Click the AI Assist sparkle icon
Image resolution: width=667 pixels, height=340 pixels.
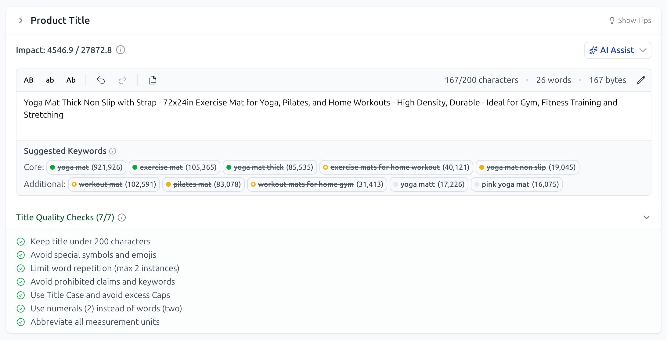pyautogui.click(x=593, y=50)
